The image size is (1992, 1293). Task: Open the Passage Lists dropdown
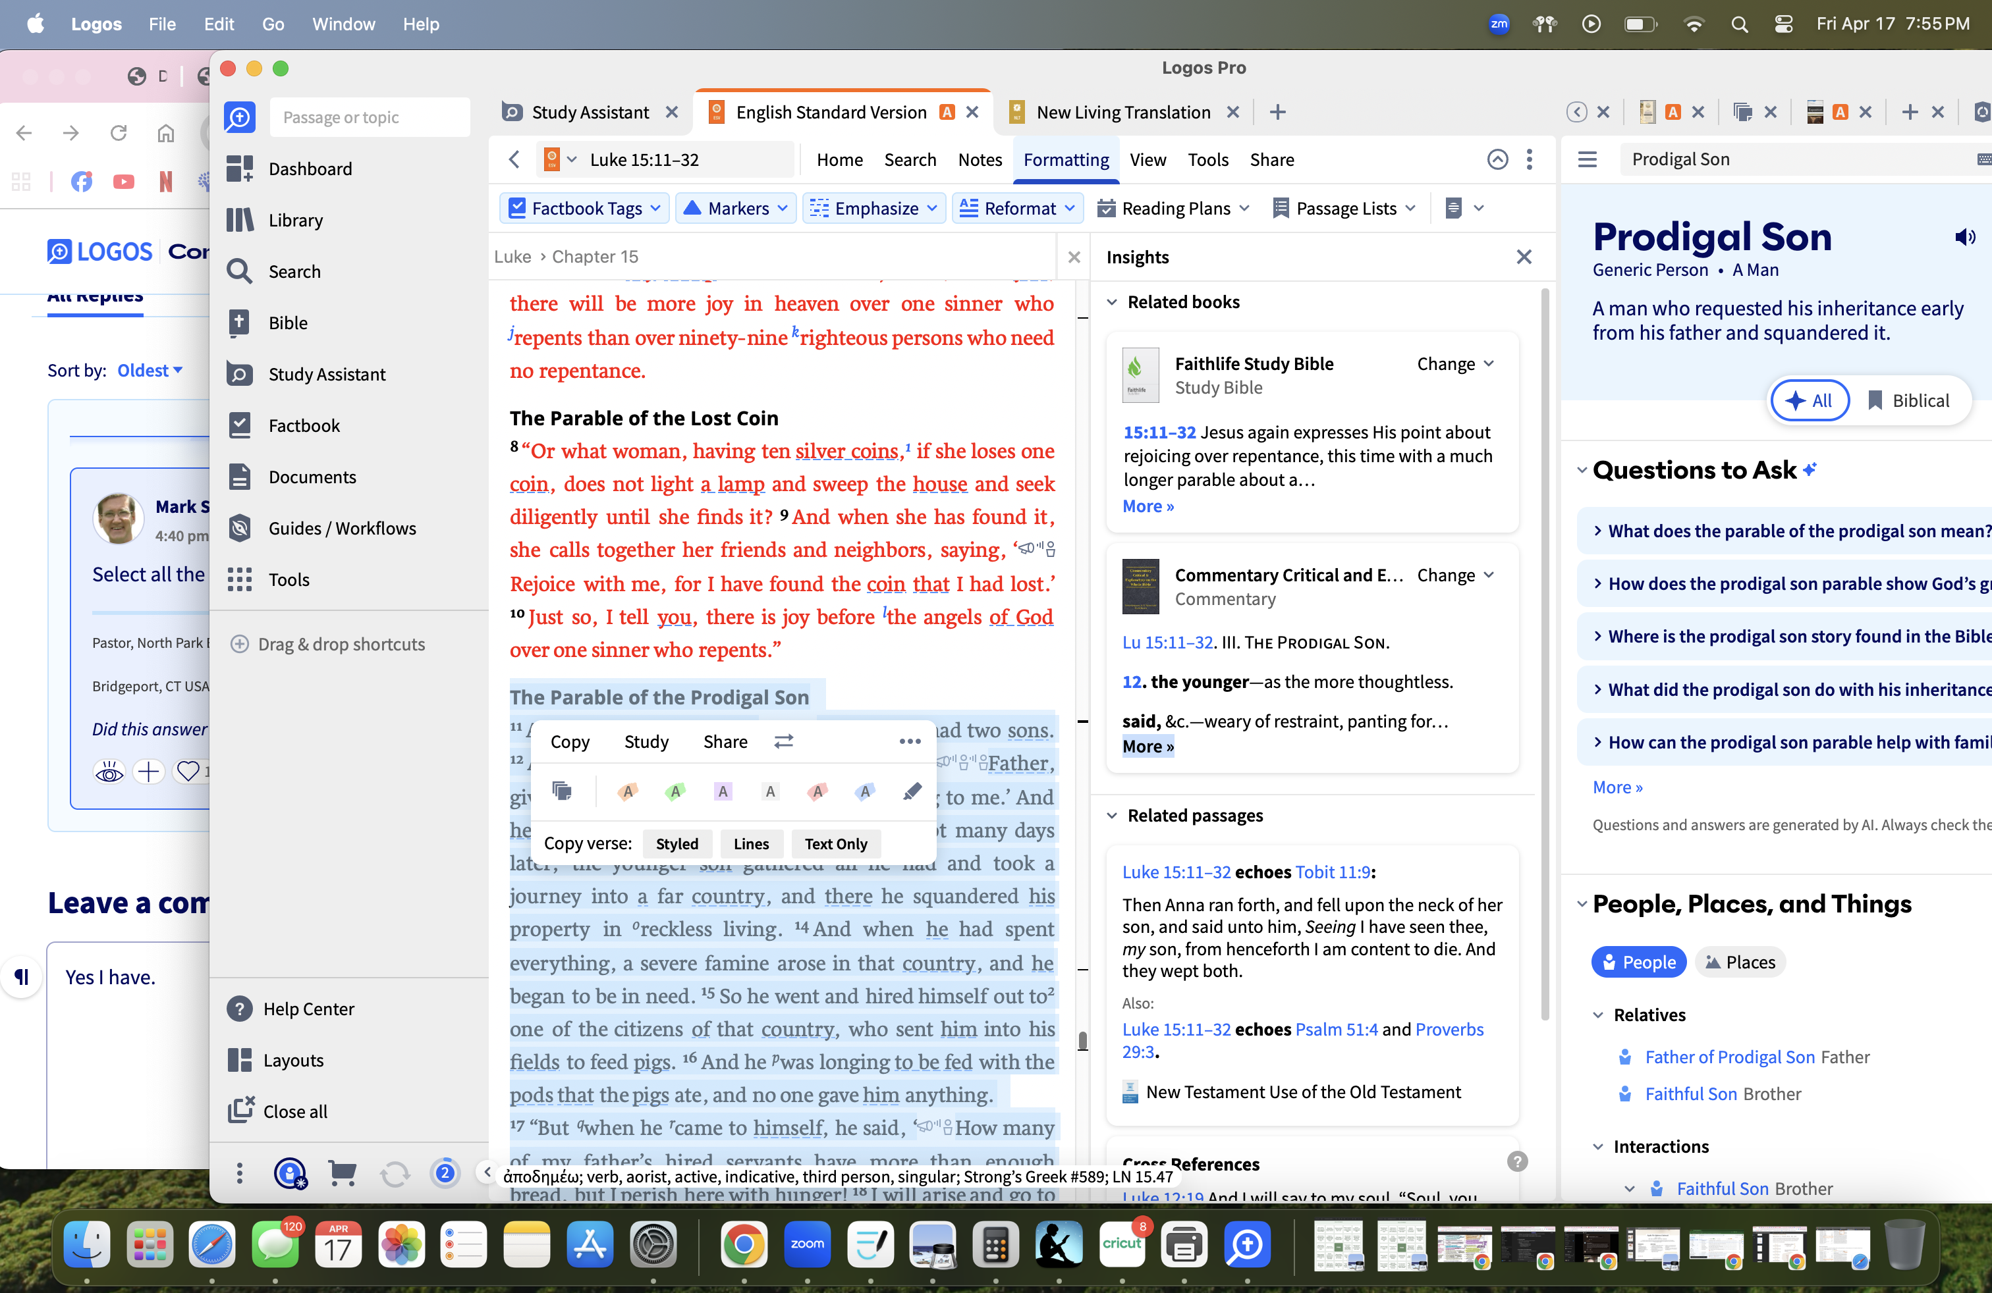[x=1343, y=208]
